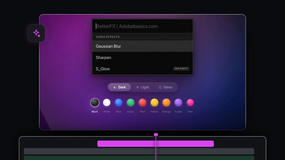Screen dimensions: 285x160
Task: Select the green audio track clip
Action: click(139, 158)
